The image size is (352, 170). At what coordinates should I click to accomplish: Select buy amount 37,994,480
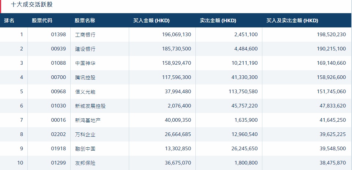[x=177, y=91]
